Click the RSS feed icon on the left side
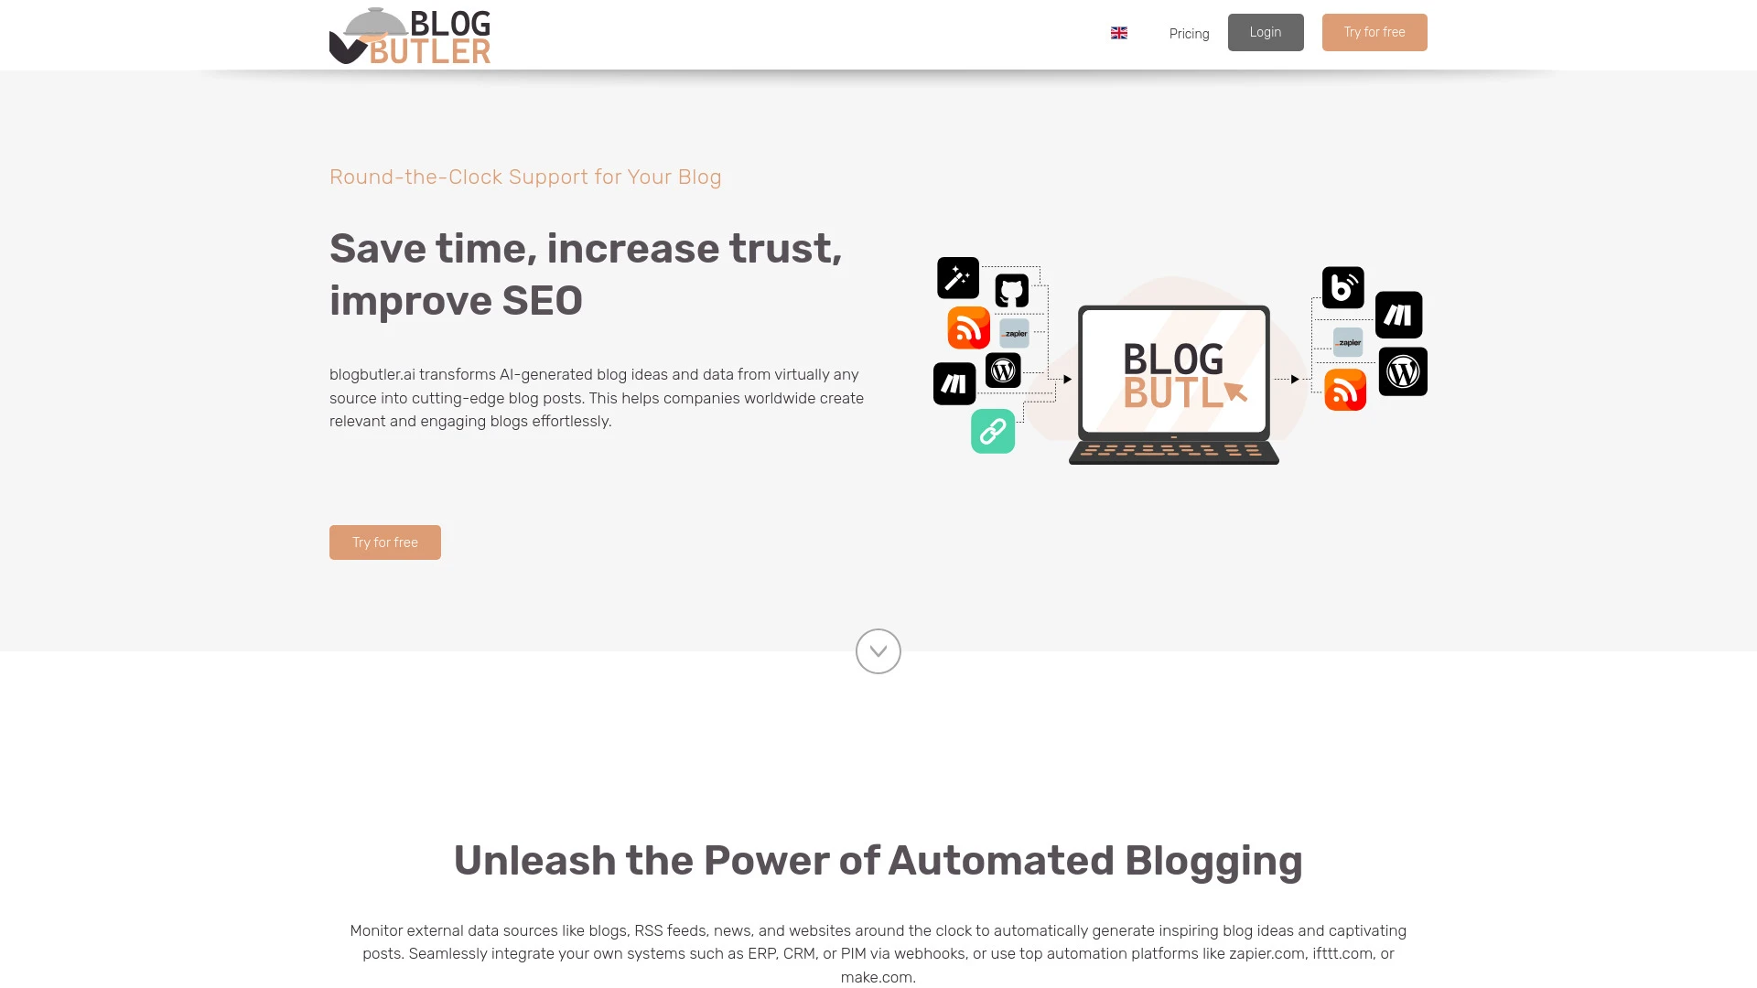The image size is (1757, 988). point(968,328)
